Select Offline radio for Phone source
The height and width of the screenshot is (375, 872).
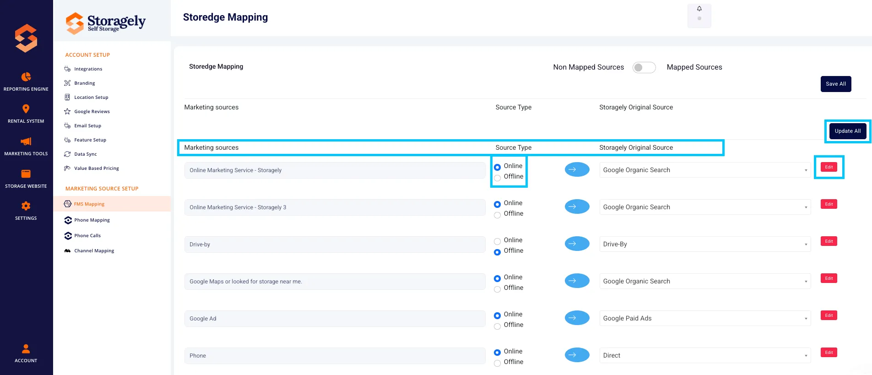point(497,364)
